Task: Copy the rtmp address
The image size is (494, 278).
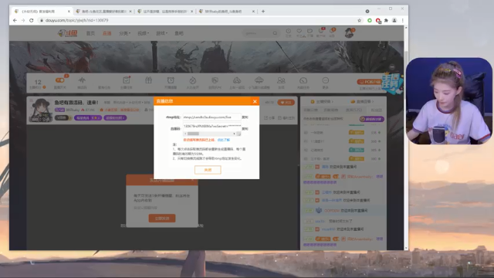Action: point(245,117)
